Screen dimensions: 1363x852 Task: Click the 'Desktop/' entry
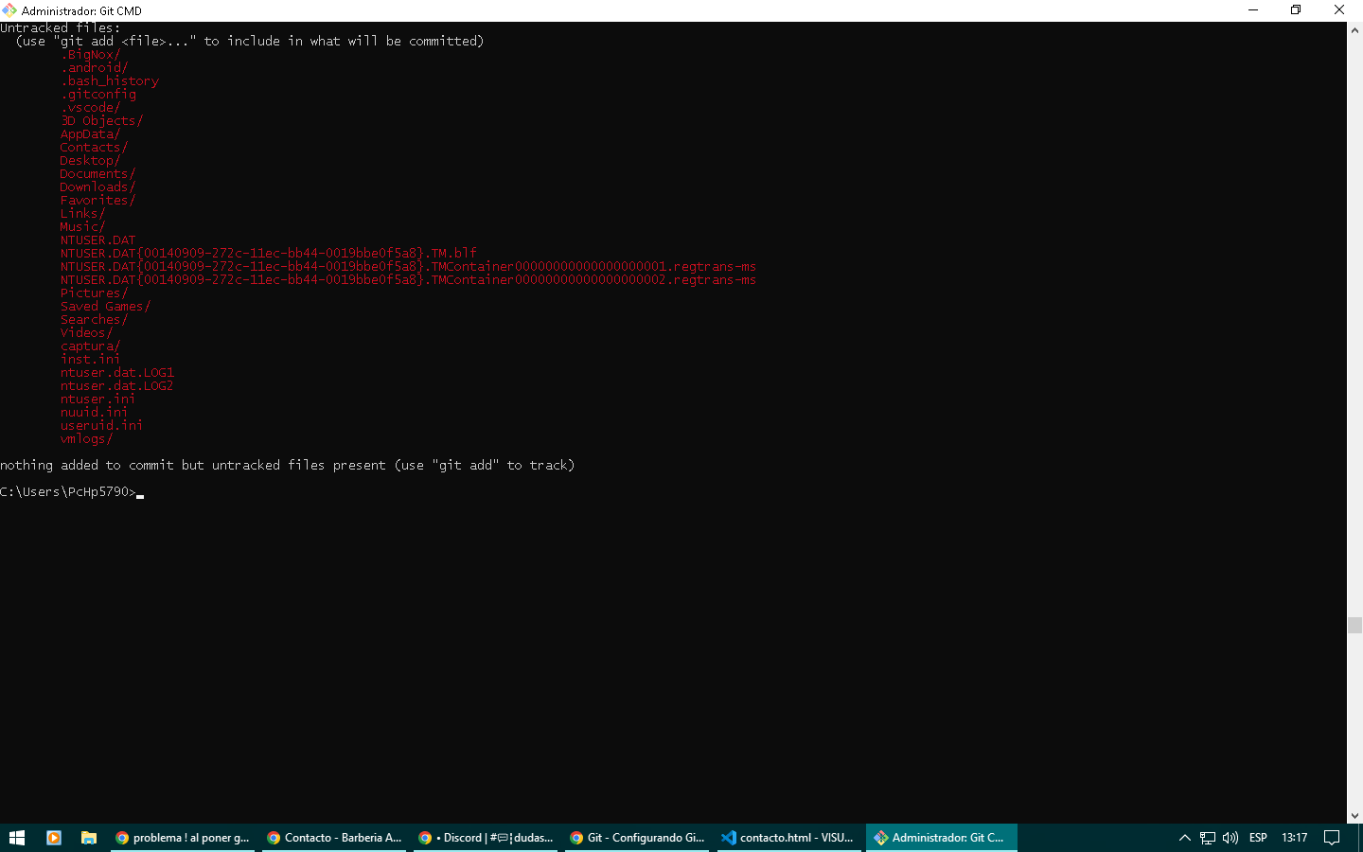tap(91, 161)
